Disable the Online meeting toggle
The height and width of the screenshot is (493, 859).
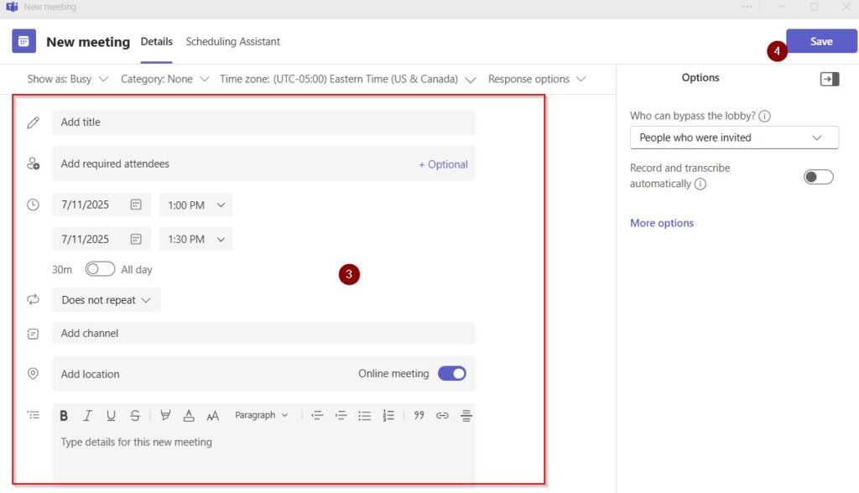pos(452,374)
